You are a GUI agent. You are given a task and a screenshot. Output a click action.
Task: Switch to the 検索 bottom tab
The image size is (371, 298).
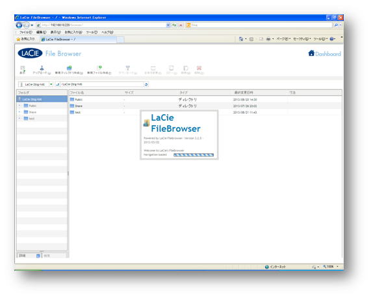(55, 256)
